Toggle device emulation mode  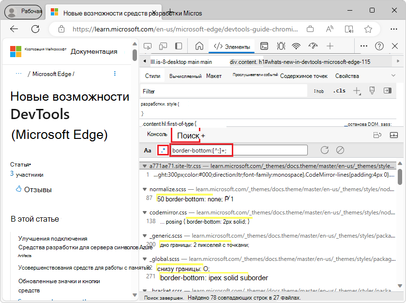[x=163, y=46]
